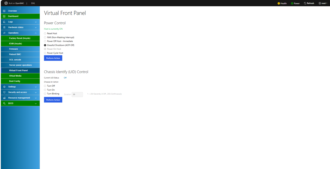Select the Reset Host radio option

[x=45, y=33]
